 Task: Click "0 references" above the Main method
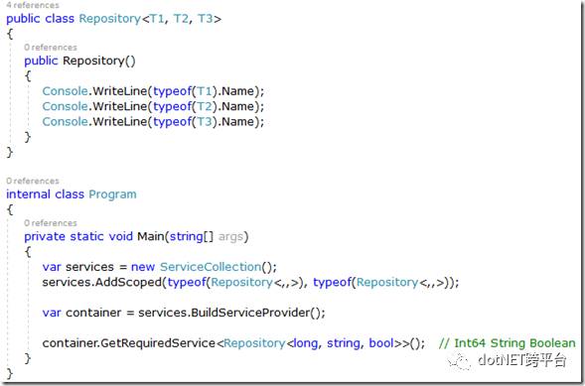[51, 223]
